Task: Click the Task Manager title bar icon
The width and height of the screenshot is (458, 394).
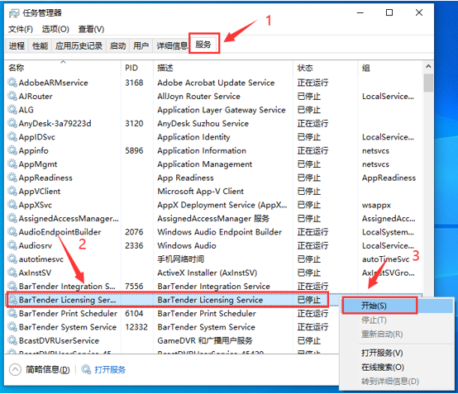Action: (x=14, y=13)
